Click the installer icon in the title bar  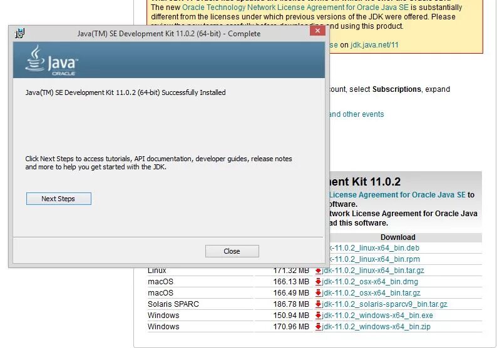(x=19, y=33)
